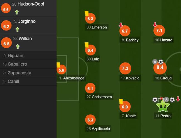The image size is (181, 138).
Task: Open the 17. Kovacic player label
Action: 130,78
